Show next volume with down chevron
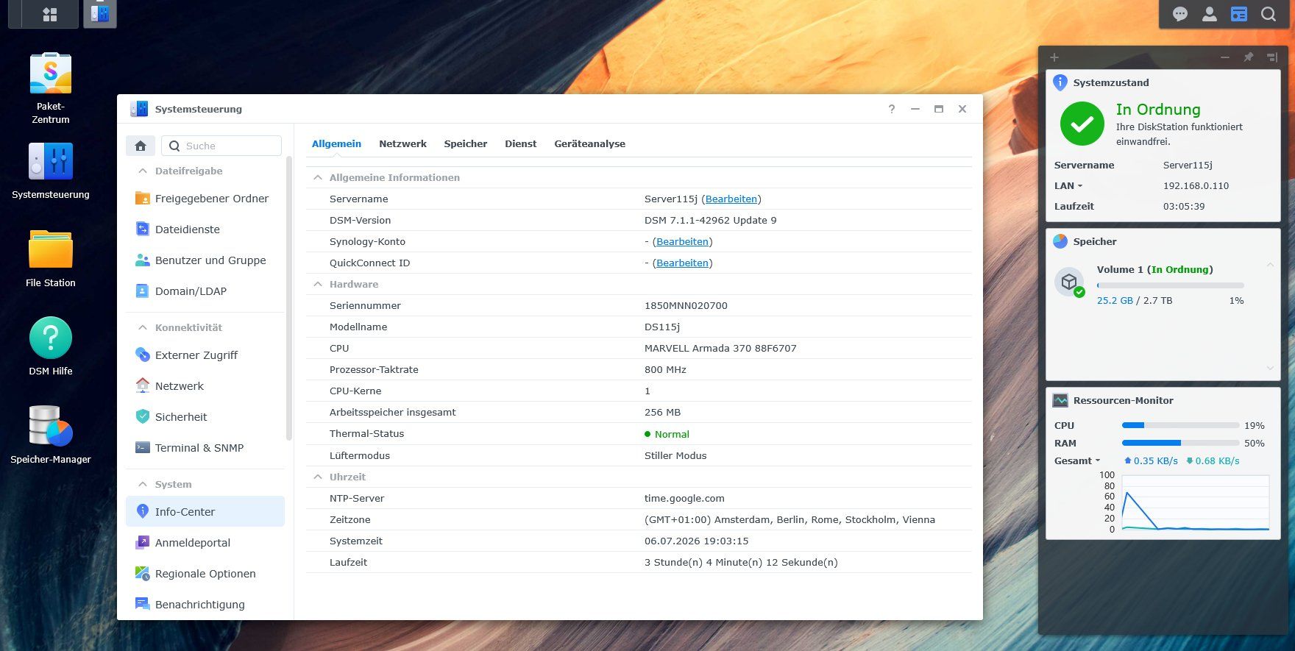1295x651 pixels. (1270, 368)
